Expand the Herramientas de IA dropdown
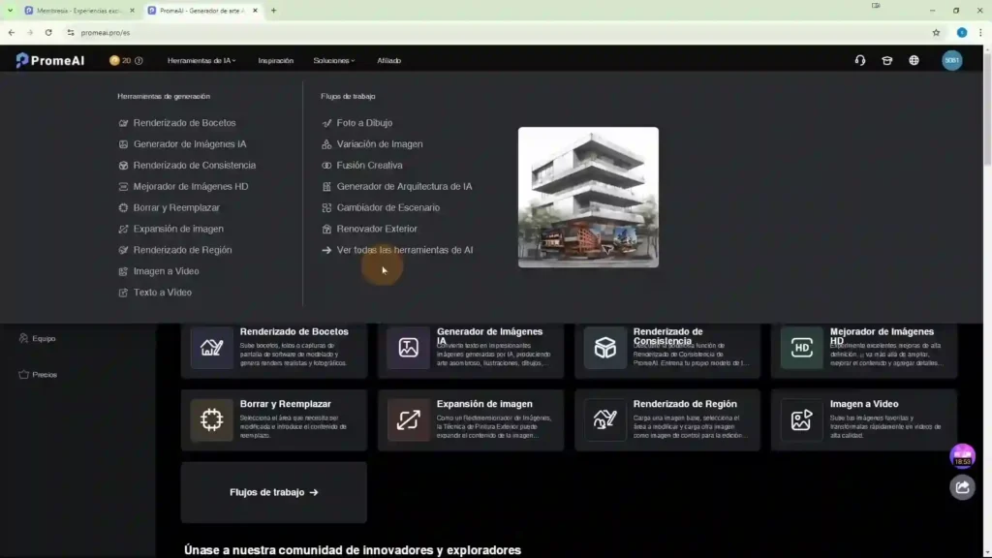The height and width of the screenshot is (558, 992). pos(201,60)
